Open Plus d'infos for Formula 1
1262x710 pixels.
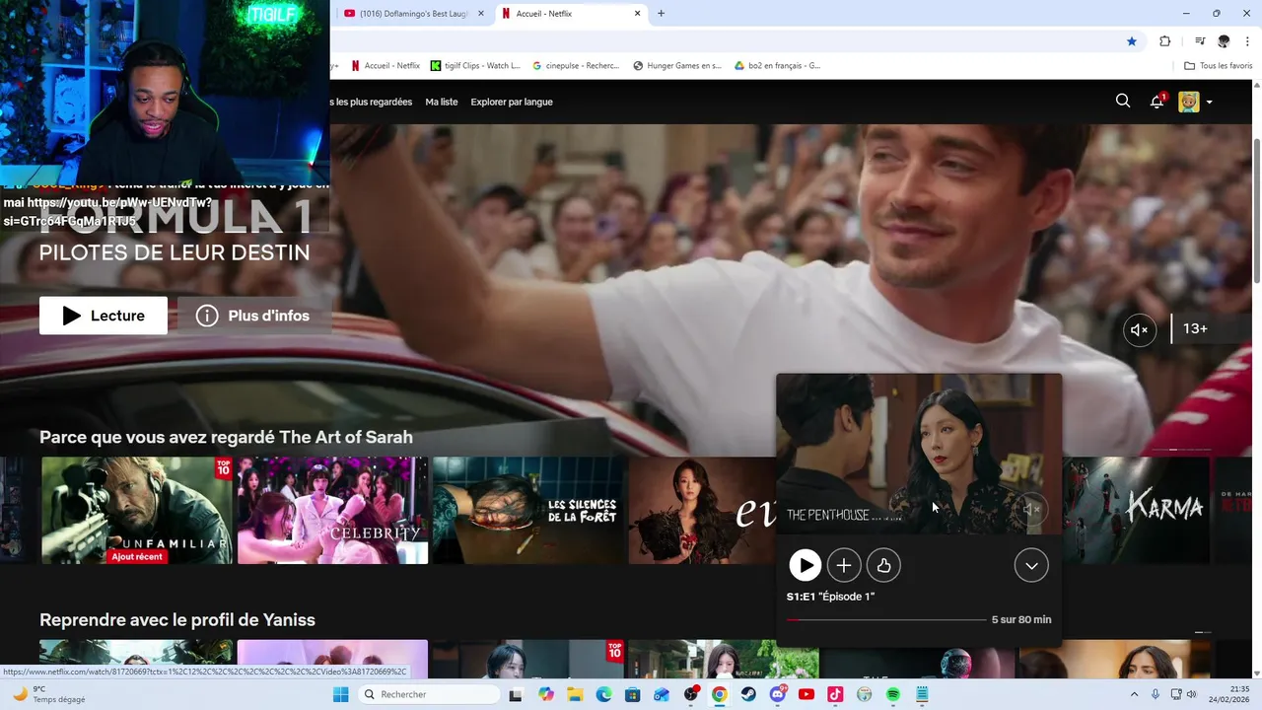(x=253, y=316)
